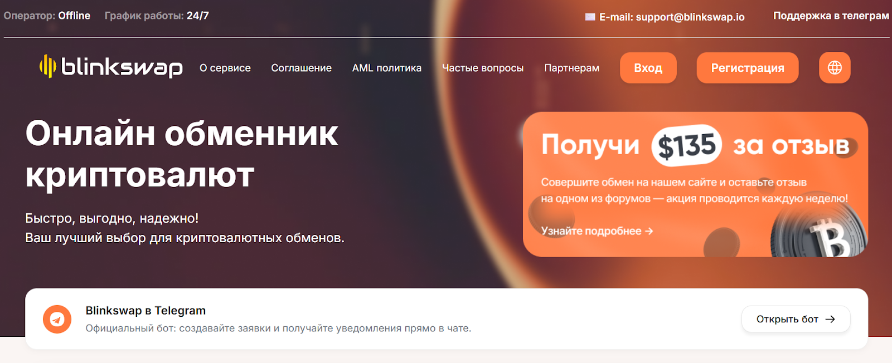The height and width of the screenshot is (363, 892).
Task: Open Поддержка в телеграм link
Action: click(831, 16)
